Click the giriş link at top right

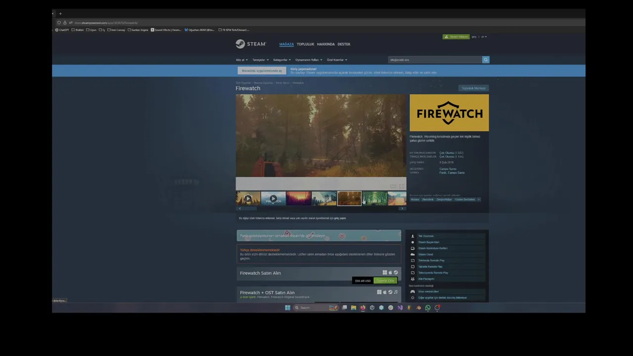point(474,37)
